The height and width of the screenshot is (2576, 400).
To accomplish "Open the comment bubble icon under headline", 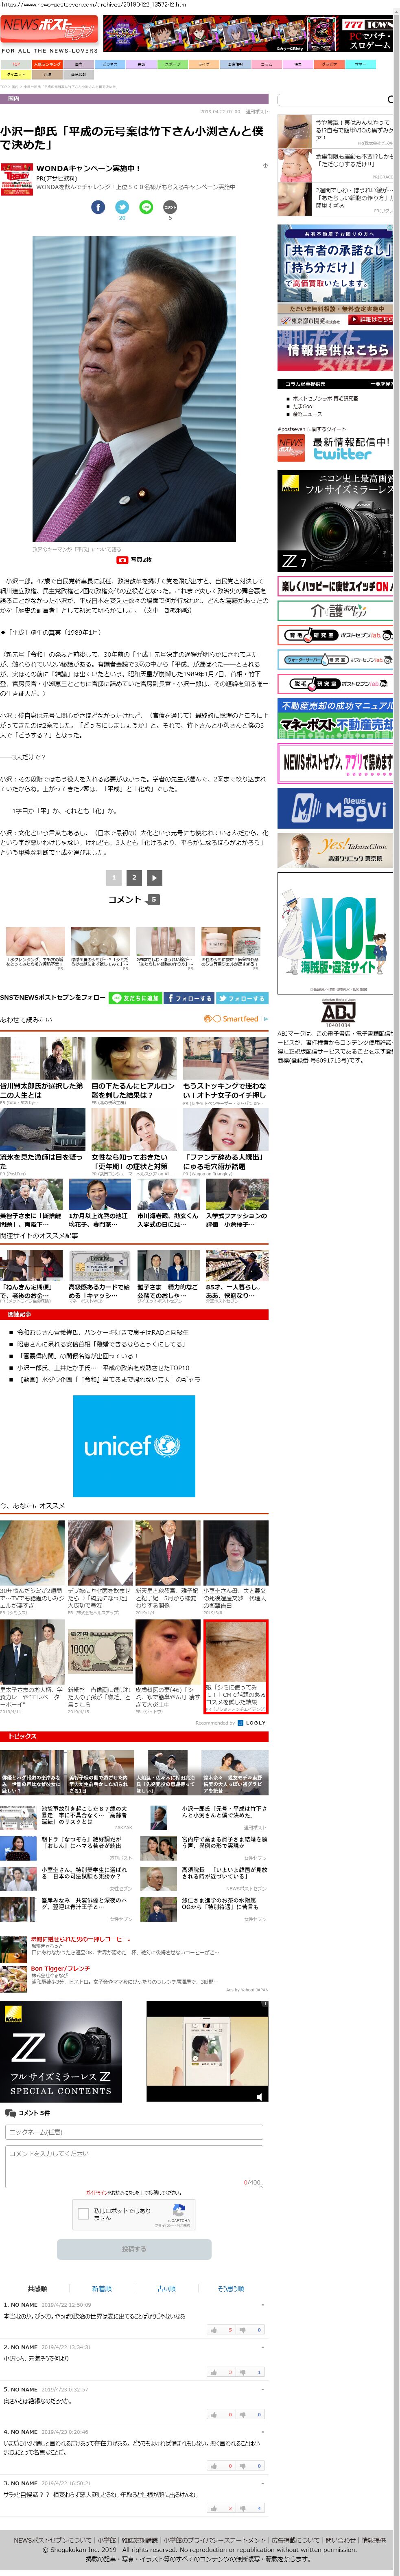I will tap(170, 207).
